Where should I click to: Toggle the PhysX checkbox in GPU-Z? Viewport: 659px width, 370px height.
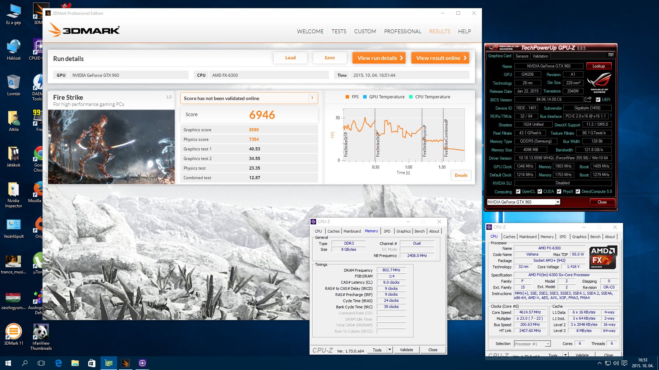pyautogui.click(x=559, y=192)
